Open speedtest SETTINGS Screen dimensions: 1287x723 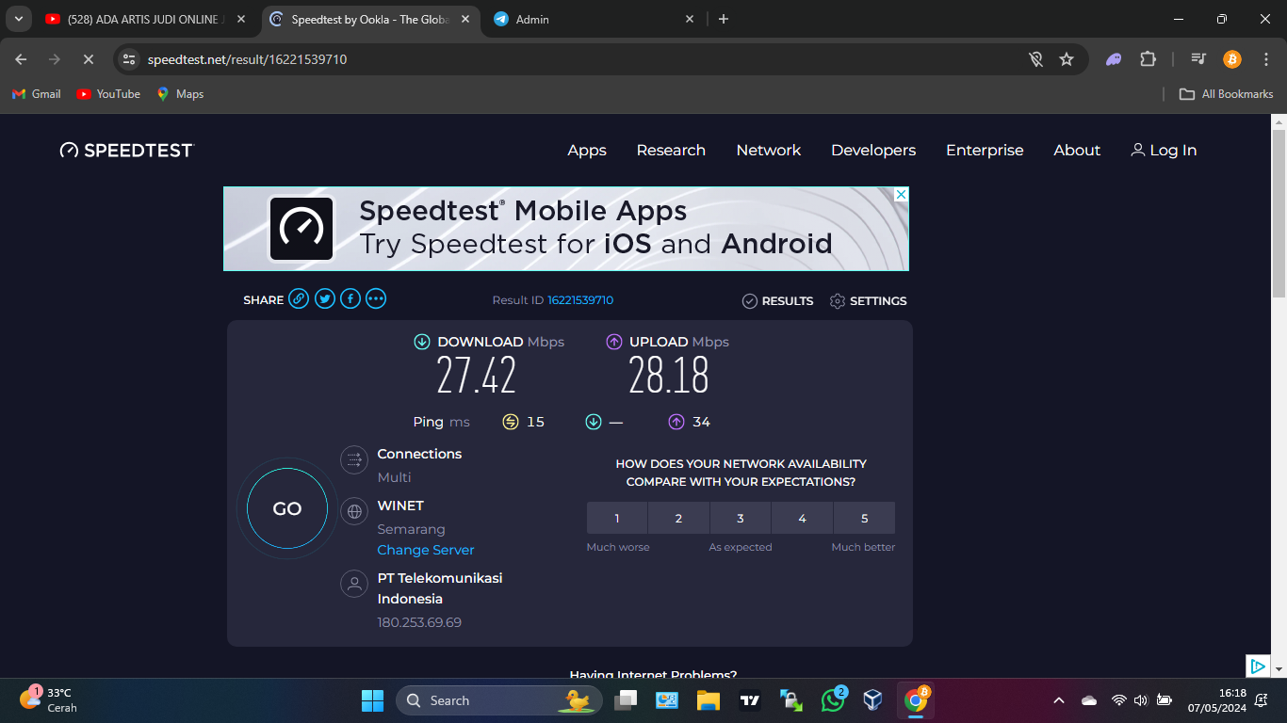(x=868, y=301)
